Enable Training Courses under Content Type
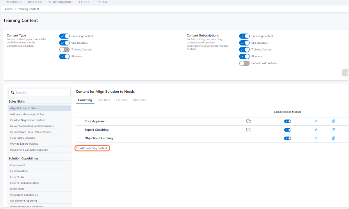The height and width of the screenshot is (209, 349). click(64, 50)
